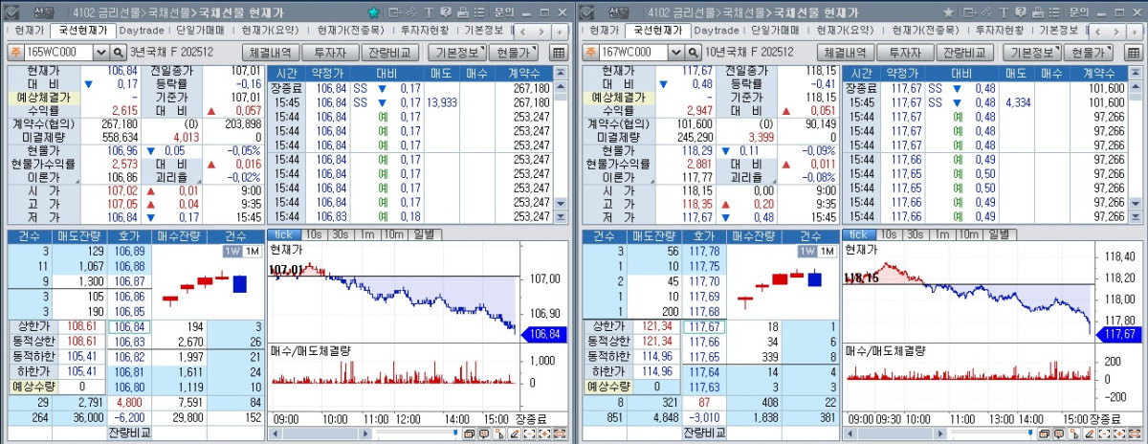
Task: Toggle 1W candle view in left order book
Action: tap(232, 251)
